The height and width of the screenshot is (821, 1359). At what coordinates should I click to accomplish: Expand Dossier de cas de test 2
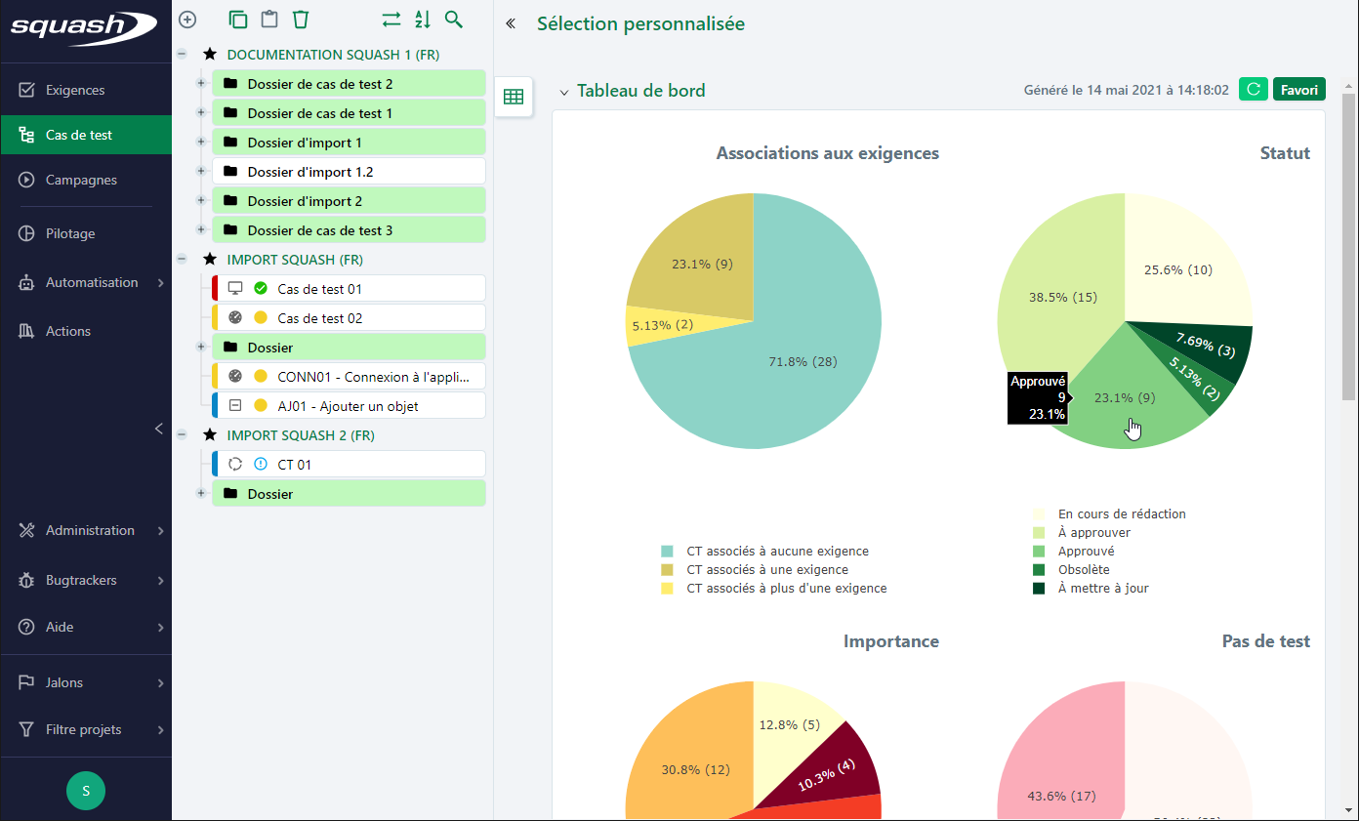[201, 84]
